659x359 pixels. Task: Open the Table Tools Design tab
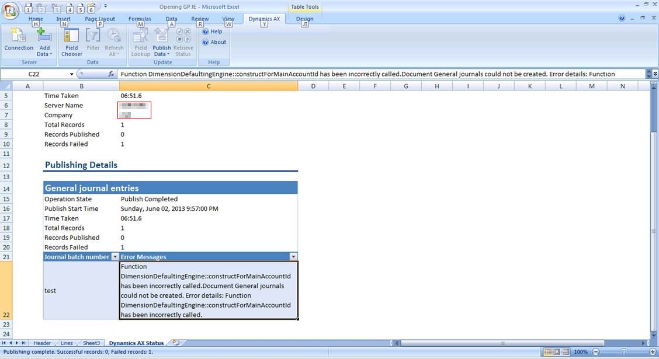pos(305,19)
